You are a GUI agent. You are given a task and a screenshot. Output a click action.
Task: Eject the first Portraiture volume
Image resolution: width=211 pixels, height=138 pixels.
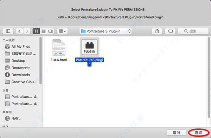click(35, 96)
